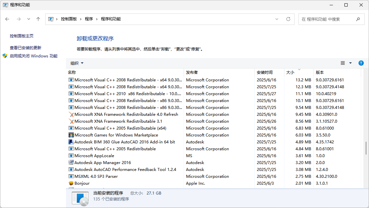Image resolution: width=369 pixels, height=208 pixels.
Task: Click the MS publisher cell
Action: (189, 156)
